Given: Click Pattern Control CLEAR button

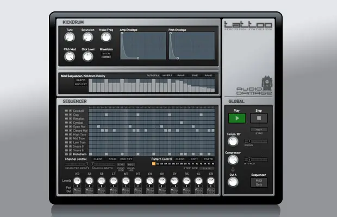Looking at the screenshot, I should (x=180, y=159).
